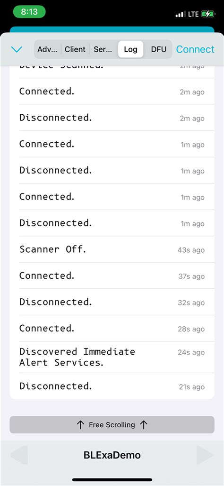This screenshot has width=224, height=486.
Task: Switch to the Adv... tab
Action: tap(47, 49)
